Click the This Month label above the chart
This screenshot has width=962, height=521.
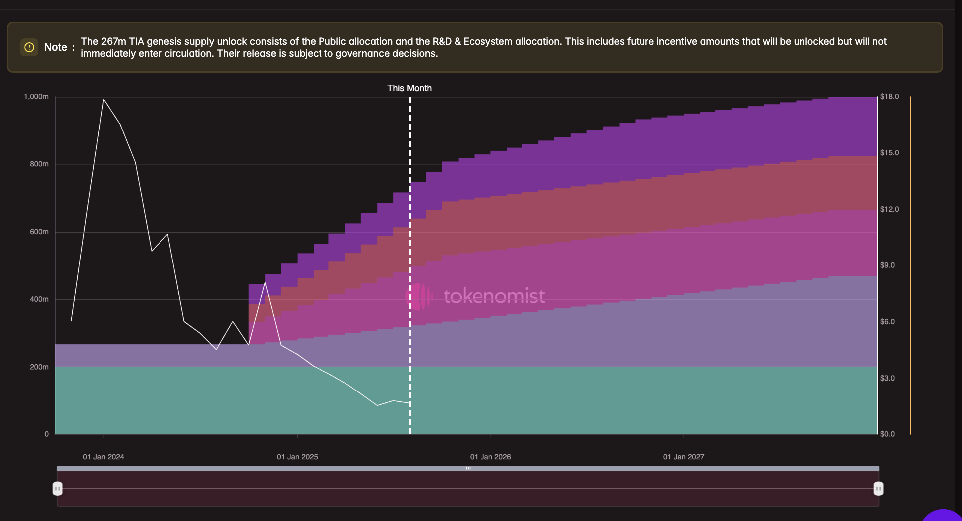click(x=410, y=88)
